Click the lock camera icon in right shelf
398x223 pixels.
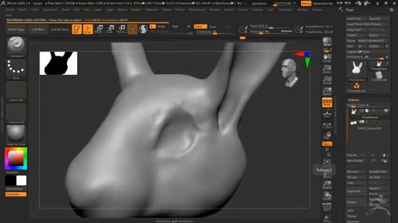coord(327,135)
